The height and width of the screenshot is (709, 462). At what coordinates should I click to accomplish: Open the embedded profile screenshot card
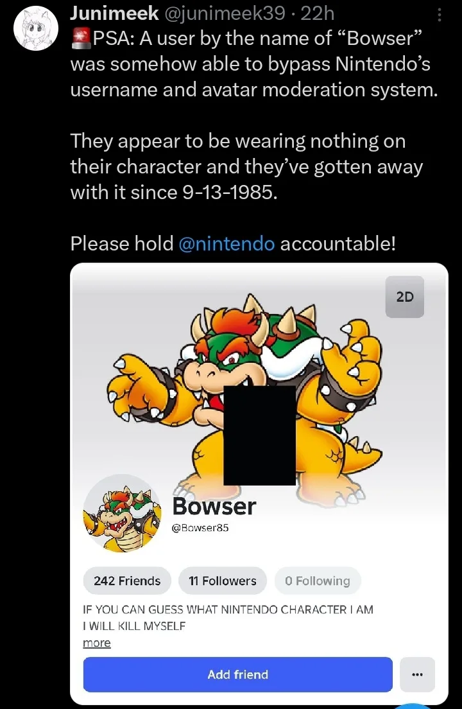pos(259,483)
